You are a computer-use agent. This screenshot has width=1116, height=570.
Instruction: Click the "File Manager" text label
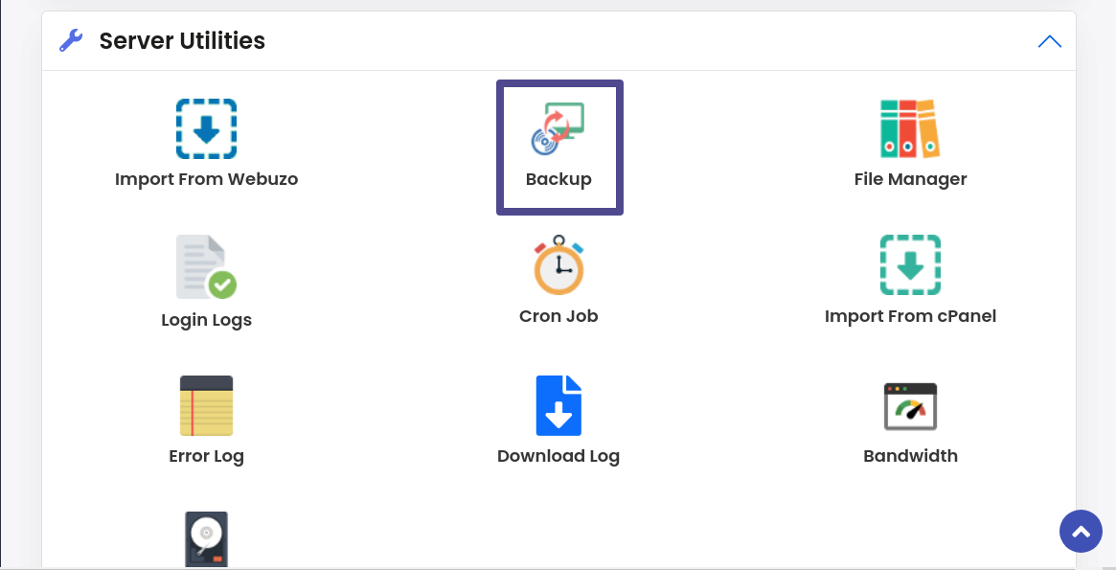pos(910,178)
